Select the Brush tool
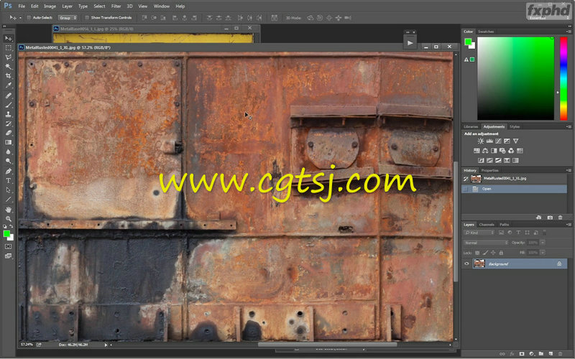This screenshot has width=575, height=359. pos(8,105)
